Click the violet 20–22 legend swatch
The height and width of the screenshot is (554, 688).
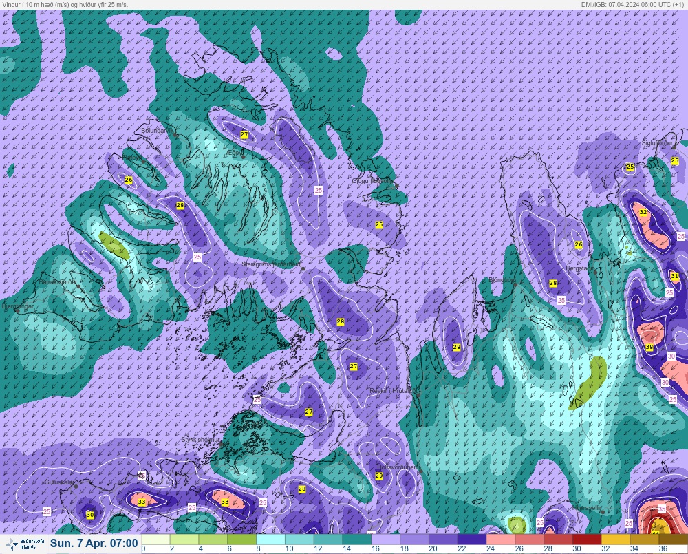pyautogui.click(x=443, y=540)
